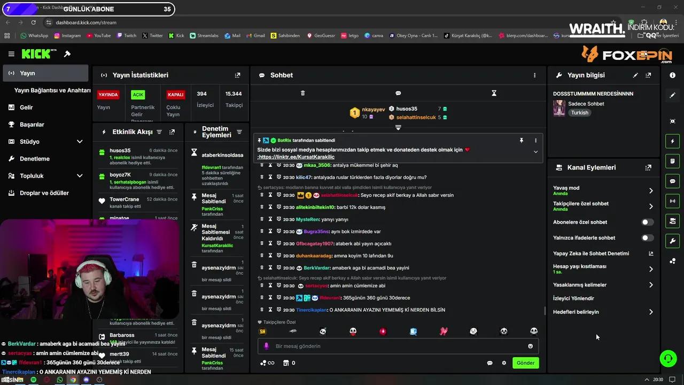
Task: Click the hourglass icon in chat toolbar
Action: tap(494, 93)
